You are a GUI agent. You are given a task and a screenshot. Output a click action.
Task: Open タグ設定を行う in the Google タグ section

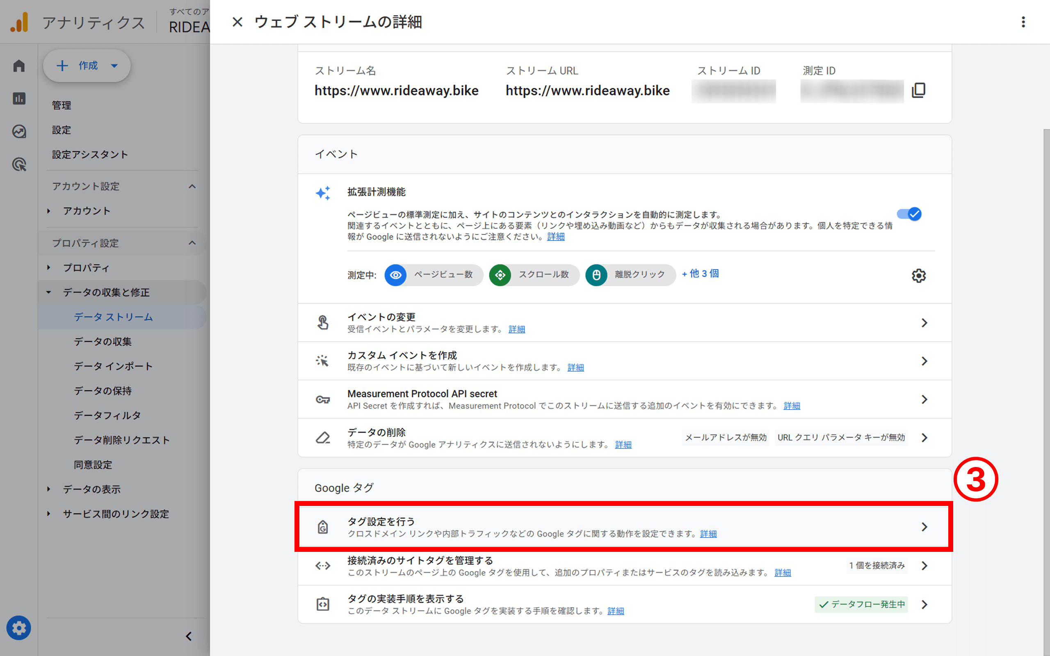(381, 522)
